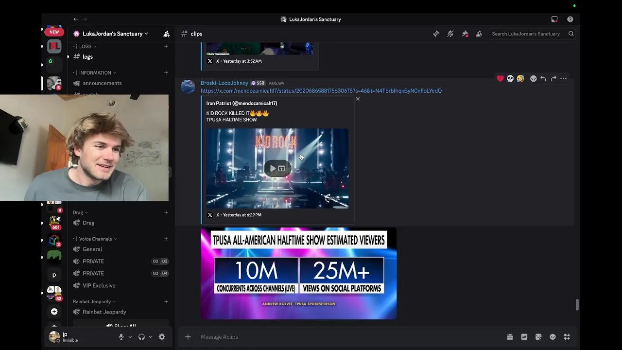Viewport: 622px width, 350px height.
Task: Click the Broski-LocoJohnny username
Action: 225,83
